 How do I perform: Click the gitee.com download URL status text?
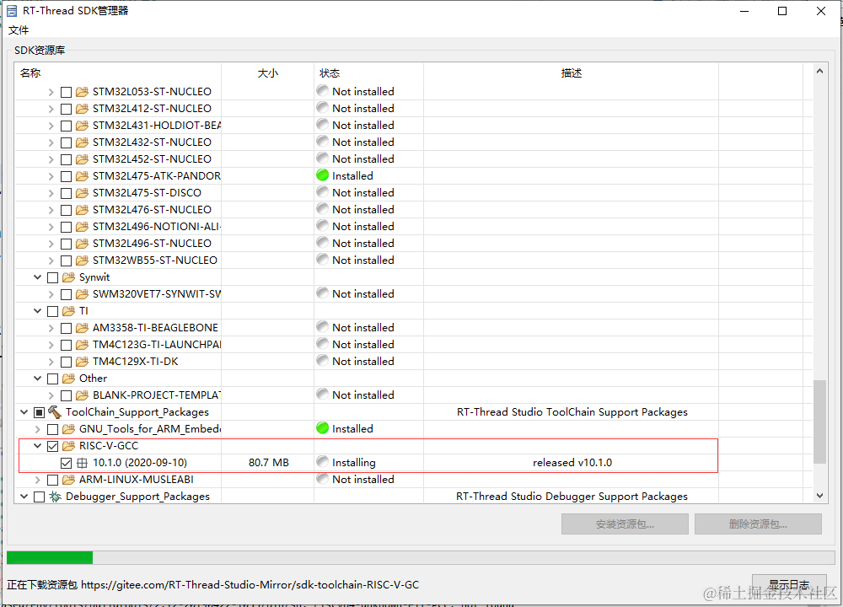[x=250, y=585]
